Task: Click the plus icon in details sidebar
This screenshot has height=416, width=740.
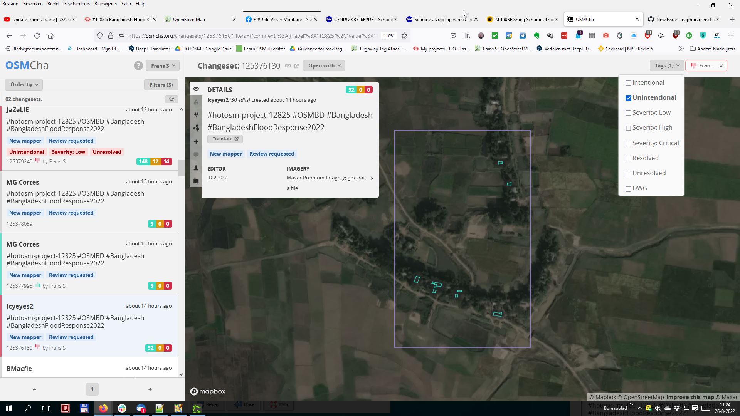Action: pos(196,142)
